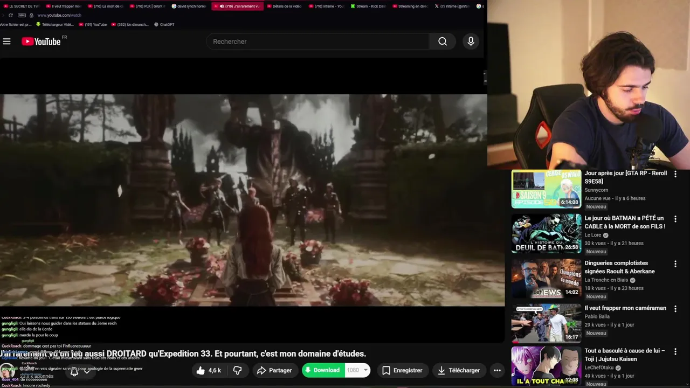
Task: Open 'Tout a basculé' Toji video thumbnail
Action: click(546, 366)
